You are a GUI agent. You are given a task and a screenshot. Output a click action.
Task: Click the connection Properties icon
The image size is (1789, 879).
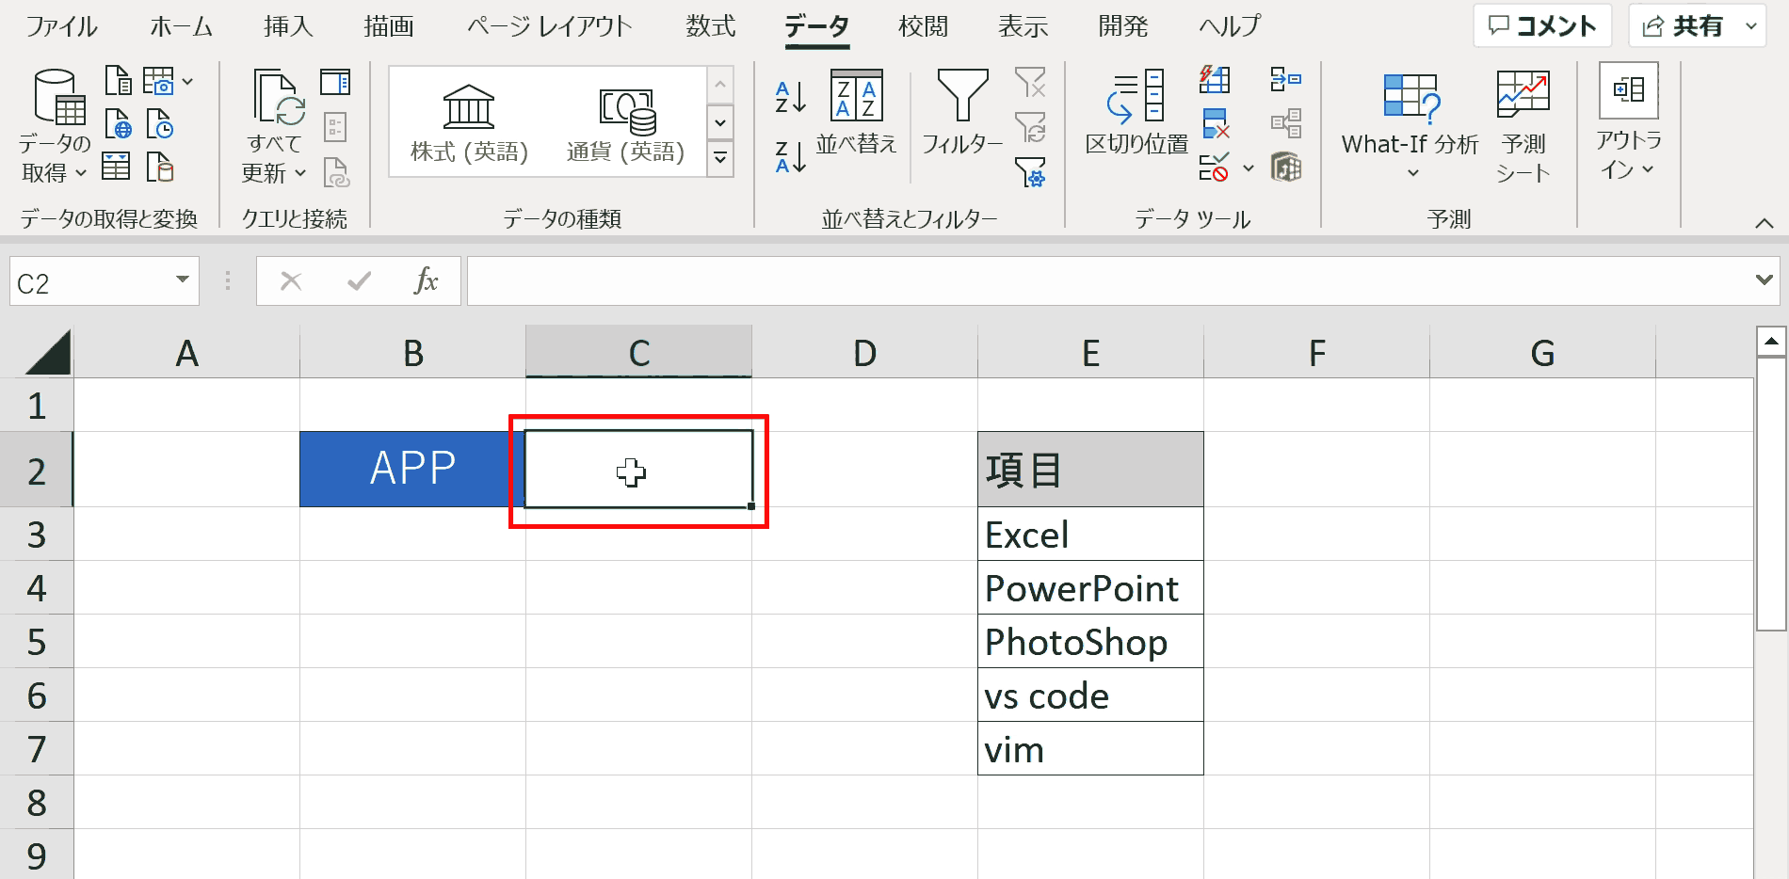[x=335, y=126]
